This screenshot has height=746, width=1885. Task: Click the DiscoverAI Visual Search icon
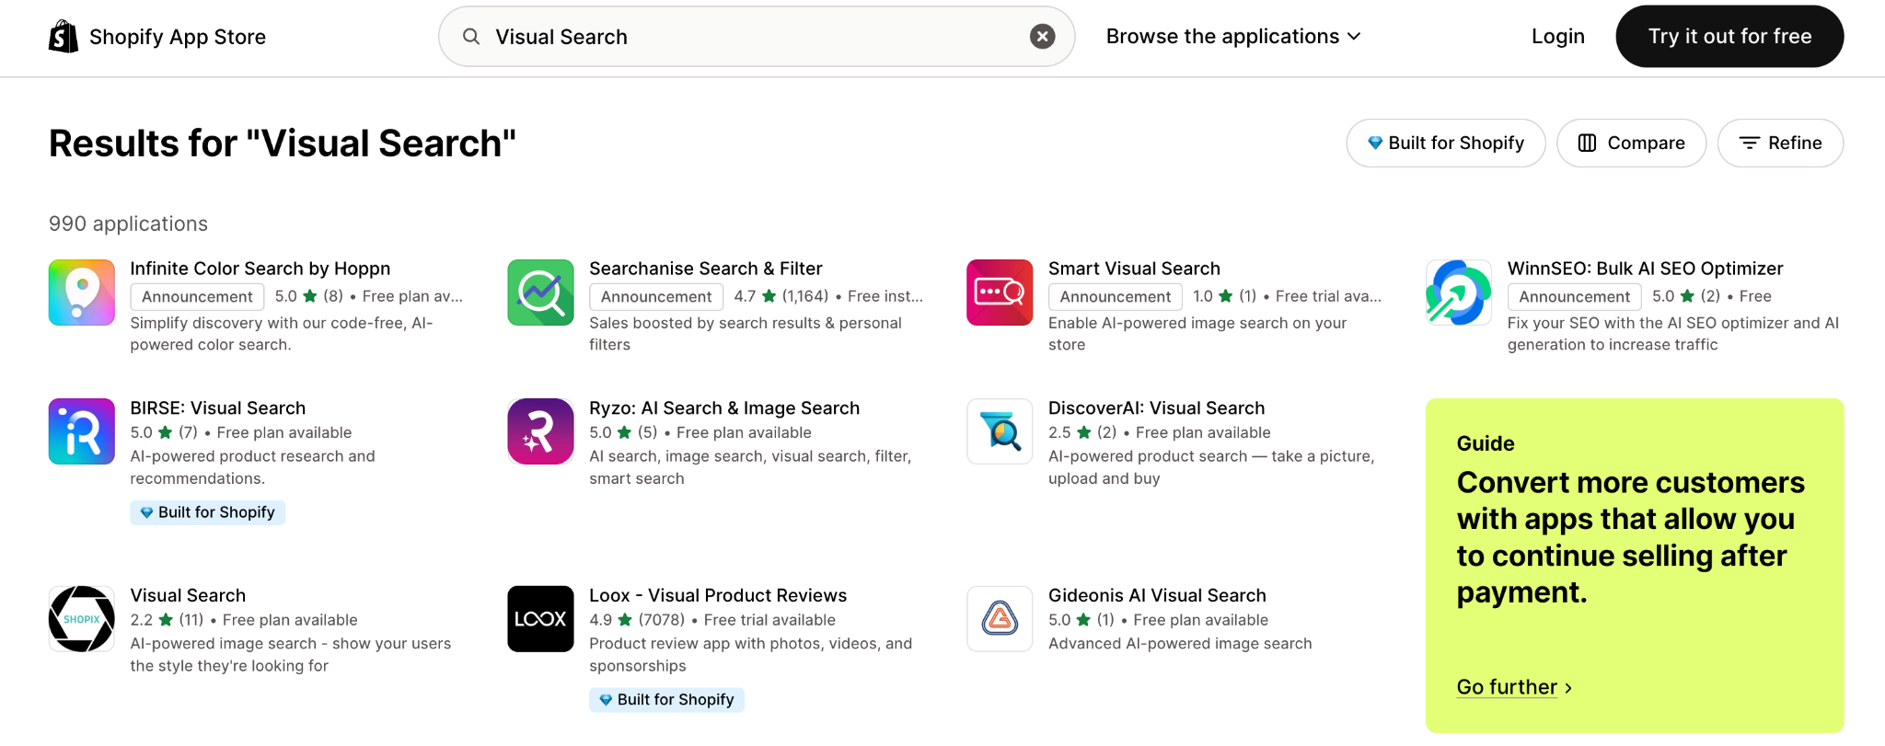tap(1000, 431)
